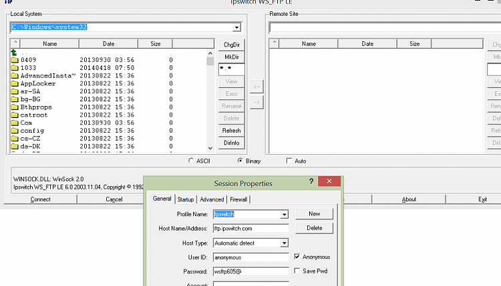Select the Bthprops folder icon

pos(15,107)
